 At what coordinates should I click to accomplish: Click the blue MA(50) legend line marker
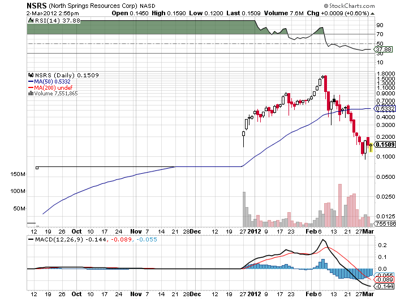click(31, 82)
